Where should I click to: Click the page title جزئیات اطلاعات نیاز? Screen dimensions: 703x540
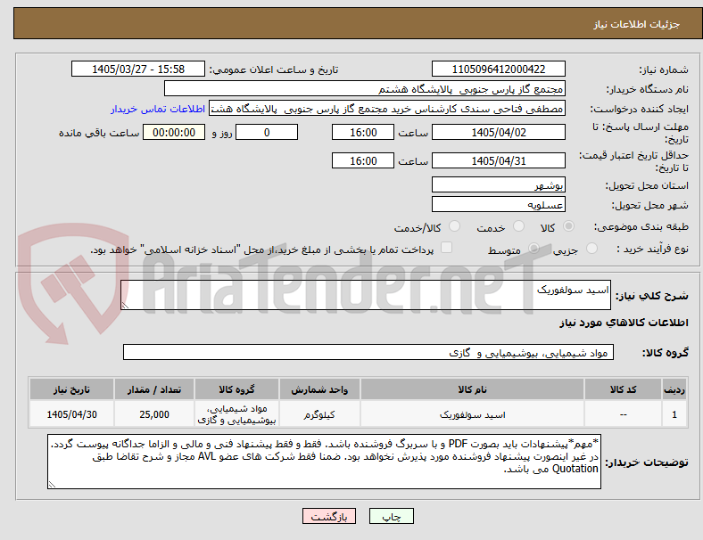click(x=636, y=24)
